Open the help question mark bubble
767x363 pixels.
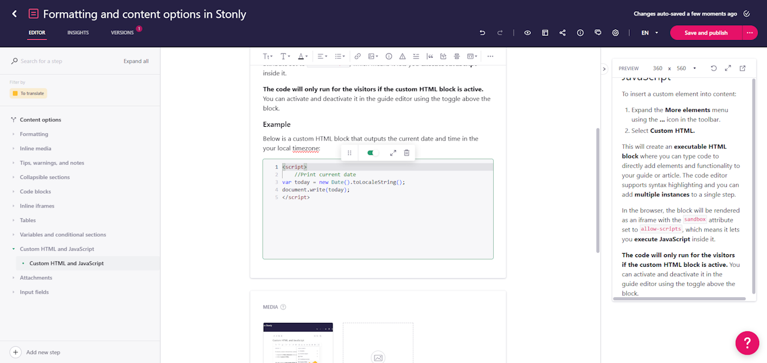(747, 343)
